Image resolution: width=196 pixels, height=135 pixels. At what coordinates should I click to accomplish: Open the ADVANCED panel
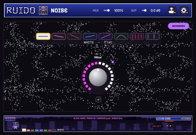179,26
